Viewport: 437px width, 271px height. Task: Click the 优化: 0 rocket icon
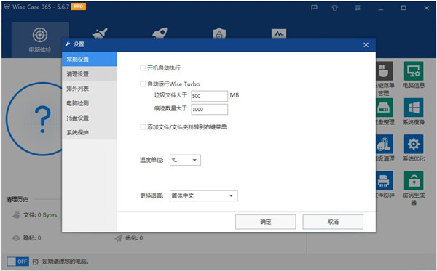pos(119,238)
